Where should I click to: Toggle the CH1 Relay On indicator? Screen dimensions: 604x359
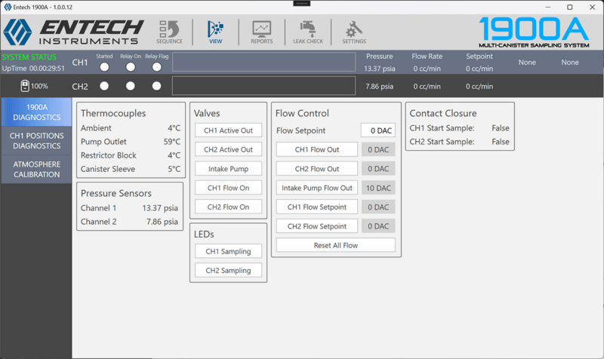131,67
